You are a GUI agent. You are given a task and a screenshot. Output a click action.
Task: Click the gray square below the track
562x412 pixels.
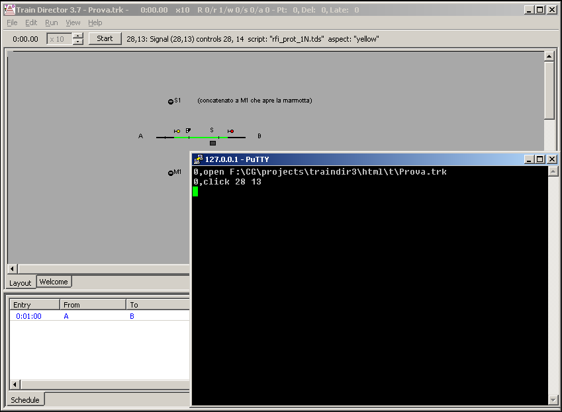(212, 143)
